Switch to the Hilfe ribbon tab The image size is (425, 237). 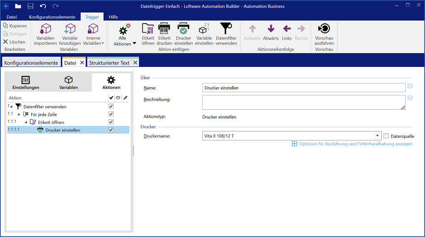[x=113, y=17]
